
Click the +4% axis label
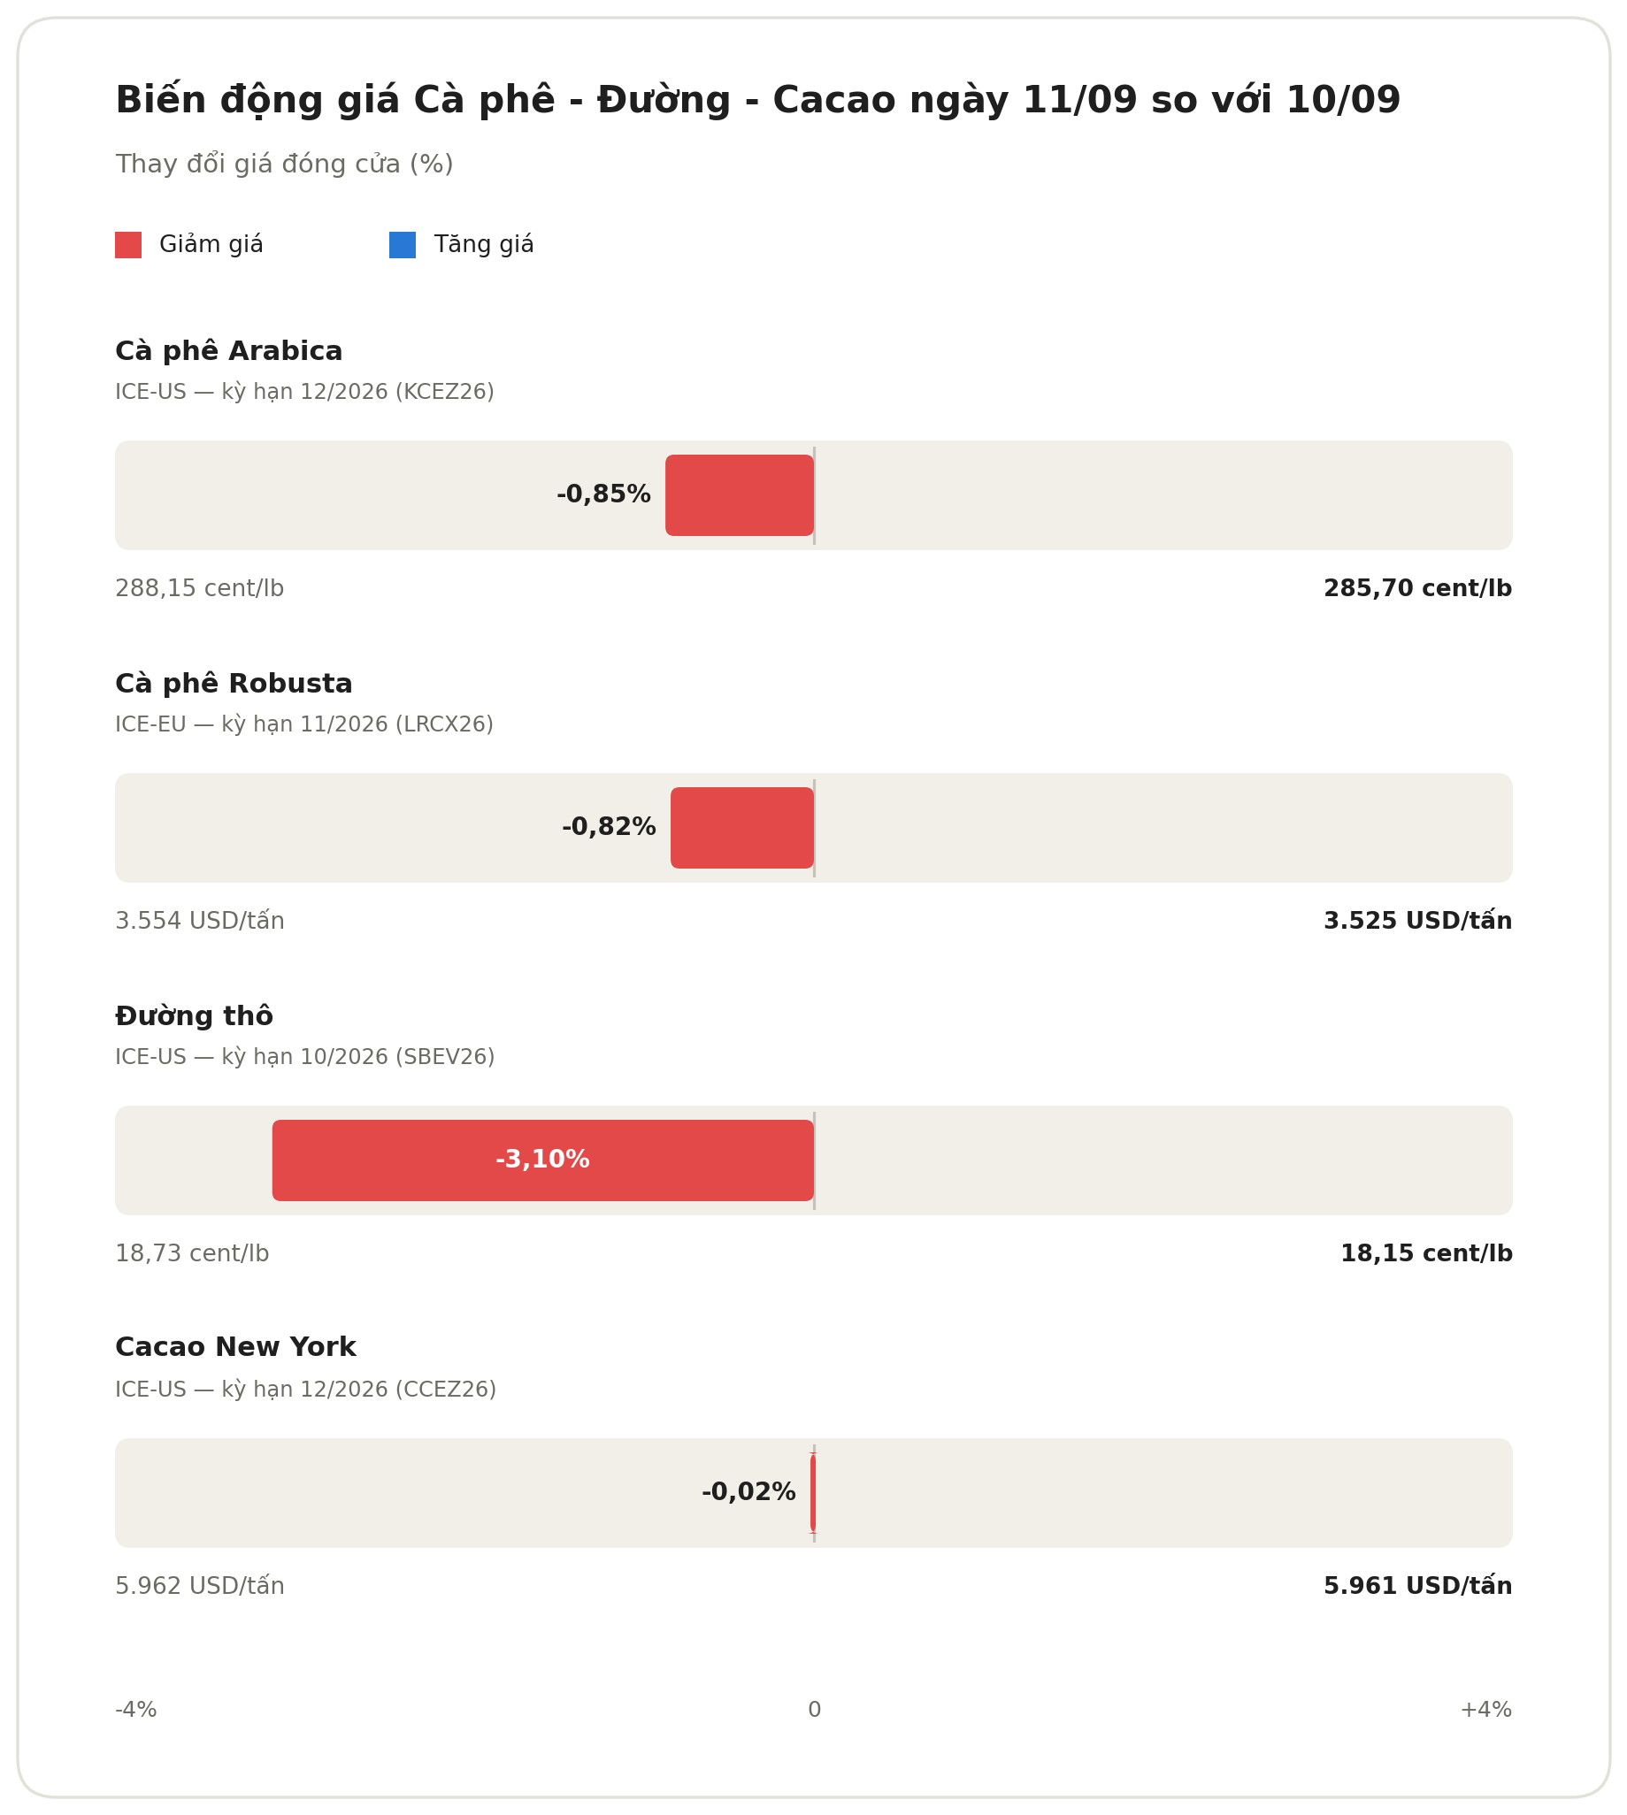pyautogui.click(x=1485, y=1710)
